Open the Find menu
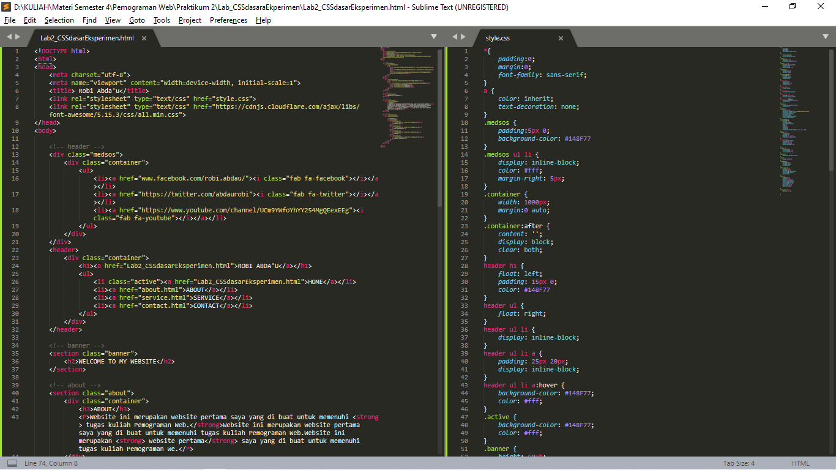This screenshot has width=836, height=470. coord(90,20)
